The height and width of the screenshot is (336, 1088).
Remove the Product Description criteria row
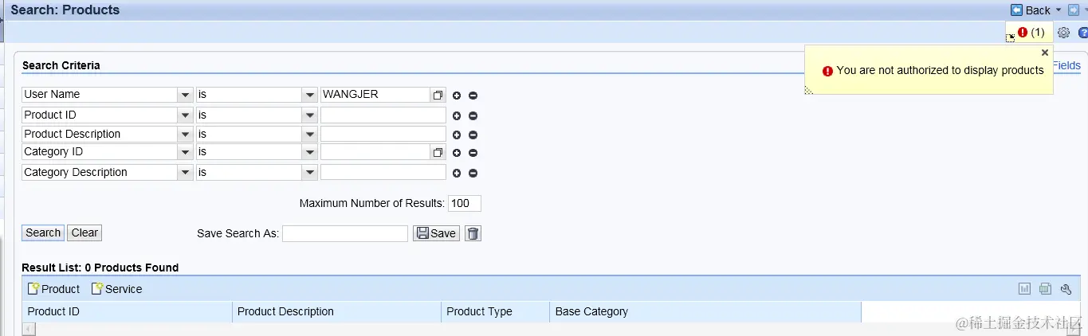click(473, 135)
